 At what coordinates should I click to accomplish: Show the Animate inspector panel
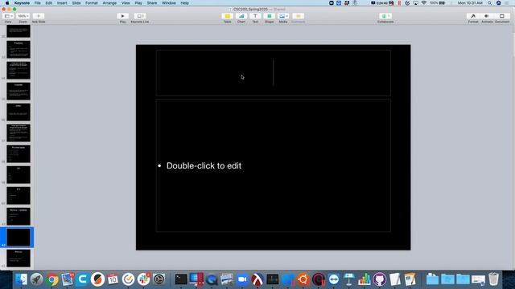(487, 16)
